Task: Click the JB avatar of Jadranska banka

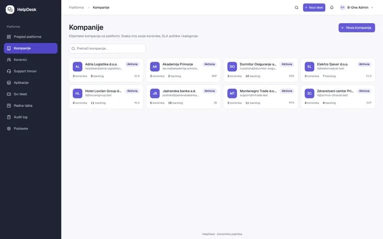Action: 155,94
